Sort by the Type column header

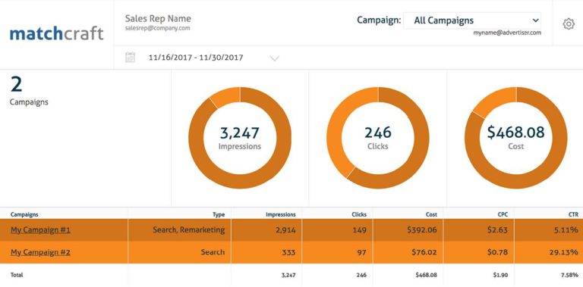(x=219, y=214)
